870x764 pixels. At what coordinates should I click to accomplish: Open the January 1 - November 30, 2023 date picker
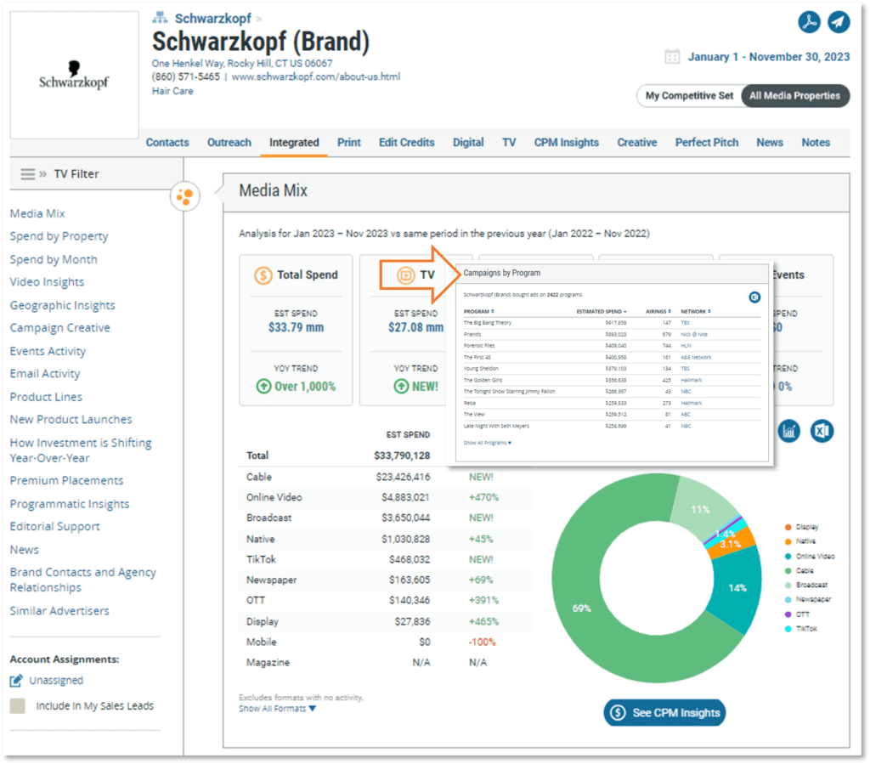coord(768,57)
